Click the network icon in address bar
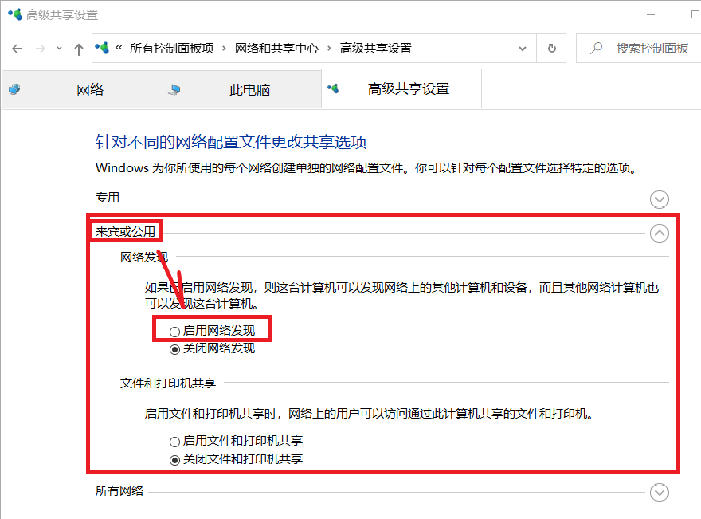This screenshot has width=701, height=519. [102, 47]
